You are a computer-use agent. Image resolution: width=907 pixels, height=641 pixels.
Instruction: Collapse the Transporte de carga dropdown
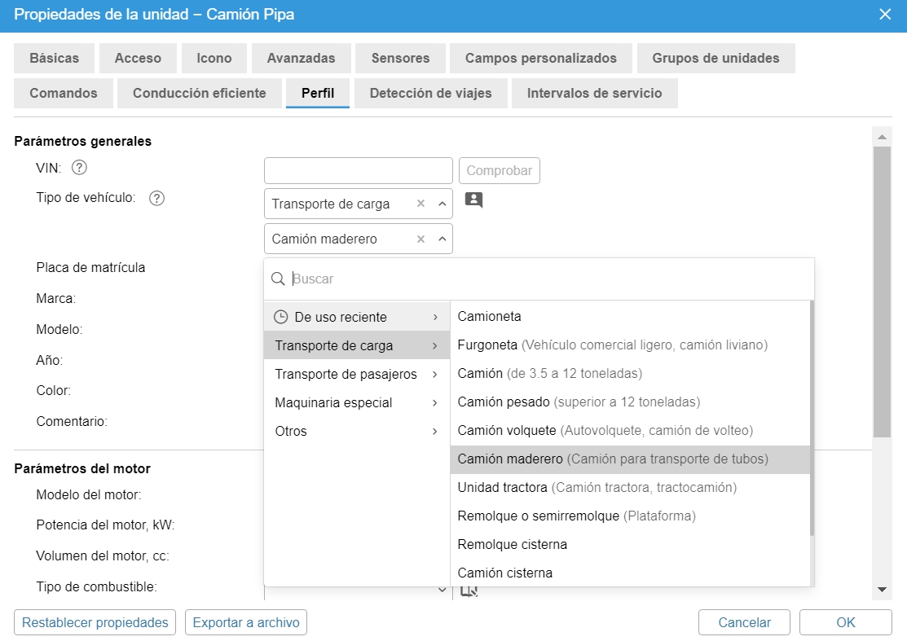coord(442,204)
